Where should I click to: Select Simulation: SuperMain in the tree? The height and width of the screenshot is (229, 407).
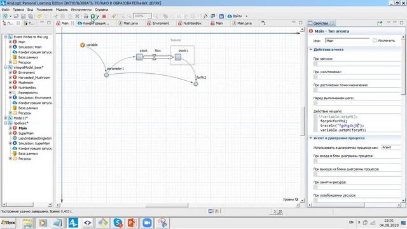click(34, 143)
